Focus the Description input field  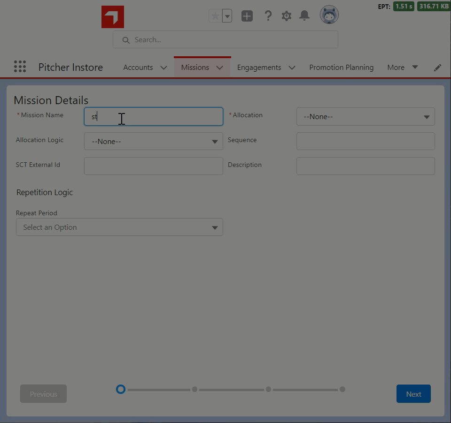coord(365,166)
